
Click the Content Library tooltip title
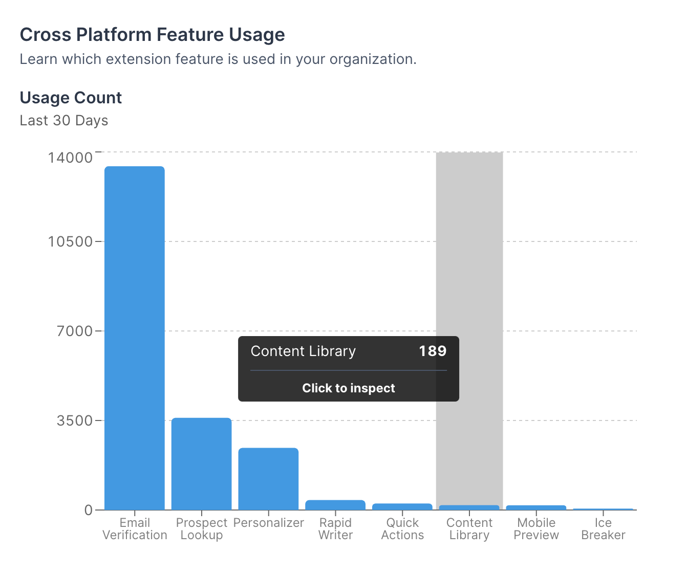click(x=303, y=351)
